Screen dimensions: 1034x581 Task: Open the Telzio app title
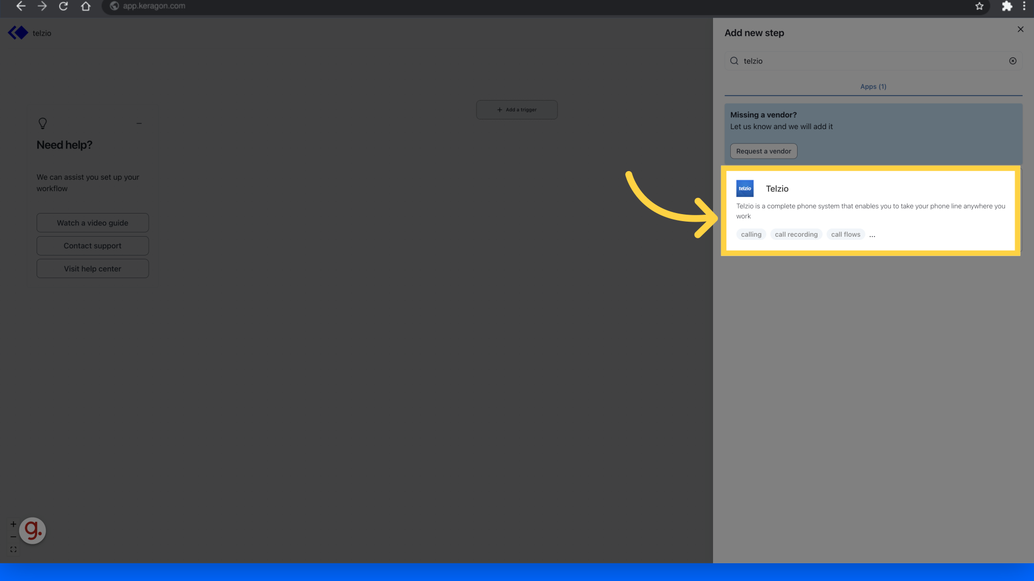(x=777, y=189)
